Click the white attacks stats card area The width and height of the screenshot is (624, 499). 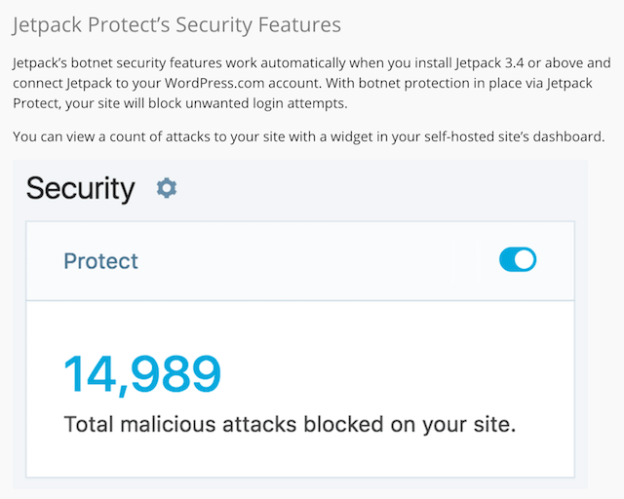click(300, 389)
